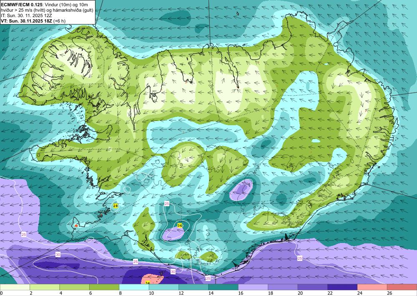Select the 0–2 m/s pale cream legend swatch
417x296 pixels.
pos(15,287)
